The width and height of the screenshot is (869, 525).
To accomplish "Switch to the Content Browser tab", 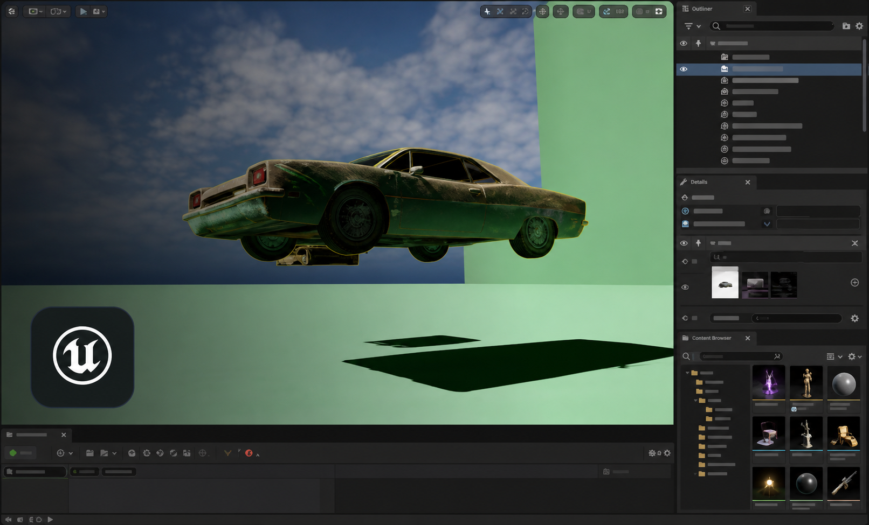I will pos(712,338).
